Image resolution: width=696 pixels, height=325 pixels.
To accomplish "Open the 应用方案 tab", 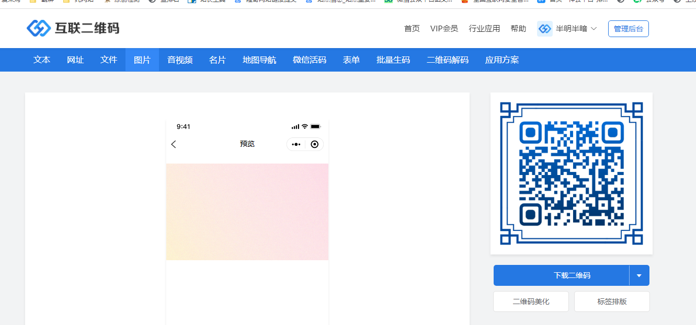I will 502,60.
